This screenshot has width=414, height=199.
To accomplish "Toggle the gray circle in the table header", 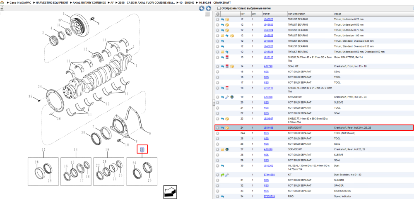I will (x=218, y=14).
